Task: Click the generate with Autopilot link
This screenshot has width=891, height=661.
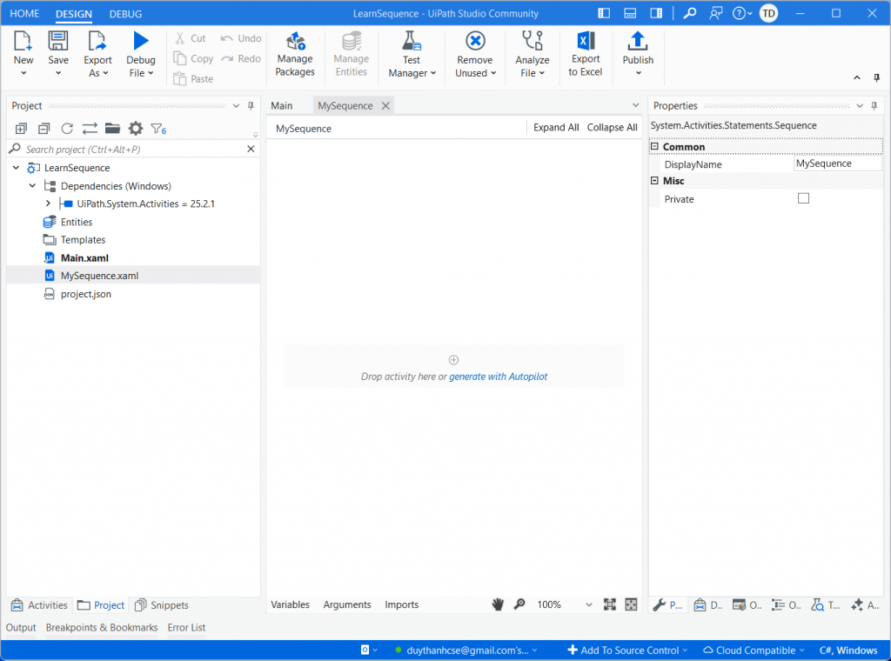Action: pyautogui.click(x=499, y=377)
